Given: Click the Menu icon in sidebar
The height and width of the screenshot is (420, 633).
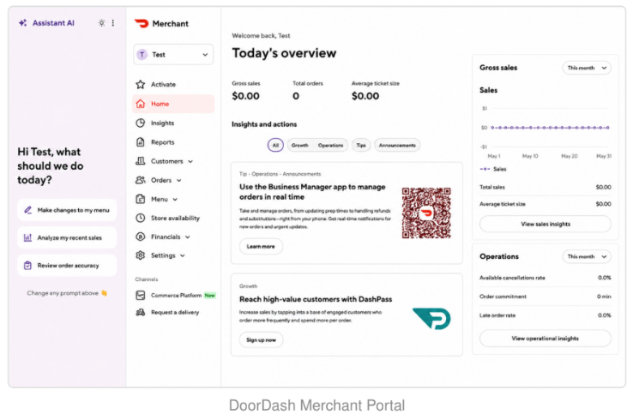Looking at the screenshot, I should (x=140, y=199).
